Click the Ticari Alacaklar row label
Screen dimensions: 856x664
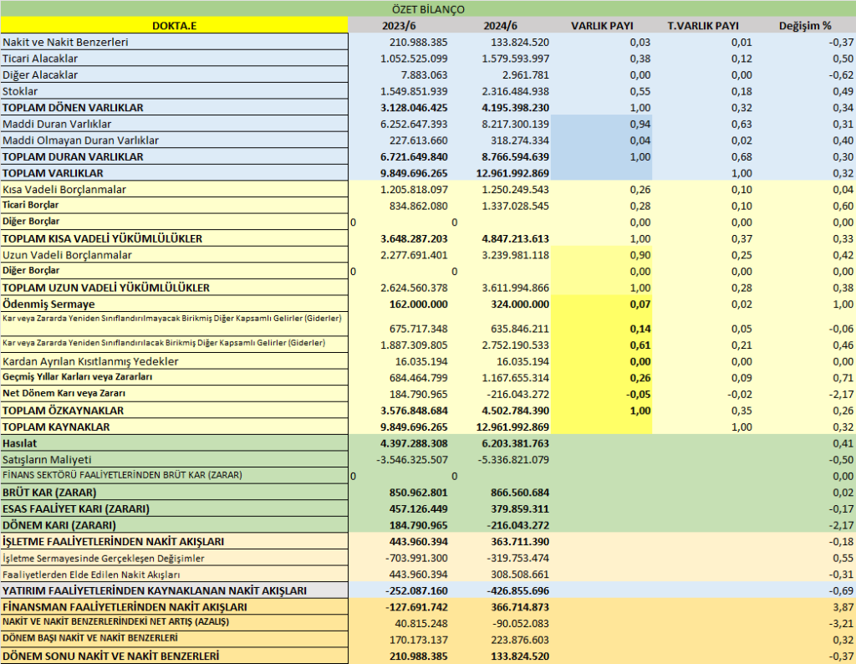(174, 59)
